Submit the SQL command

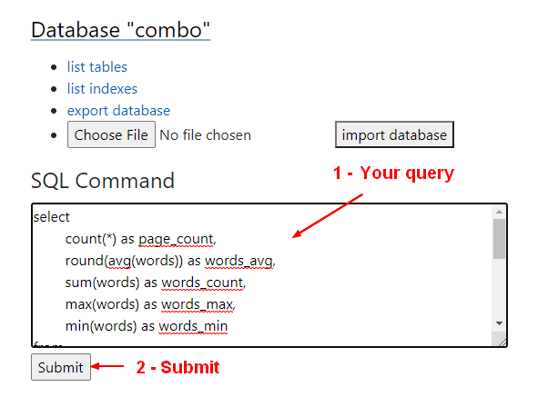pos(61,367)
